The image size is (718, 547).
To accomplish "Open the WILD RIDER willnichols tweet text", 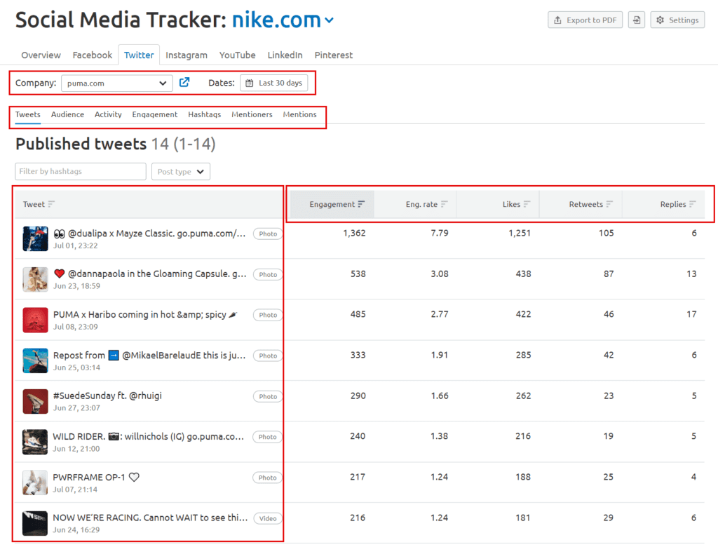I will [x=149, y=437].
